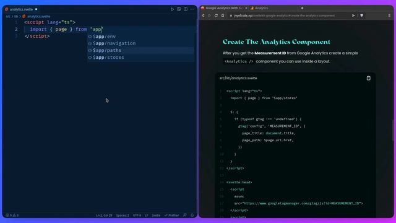This screenshot has height=223, width=396.
Task: Change end of line sequence LF status item
Action: coord(146,216)
